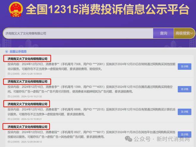
Task: Expand the 高级搜索 dropdown
Action: tap(184, 33)
